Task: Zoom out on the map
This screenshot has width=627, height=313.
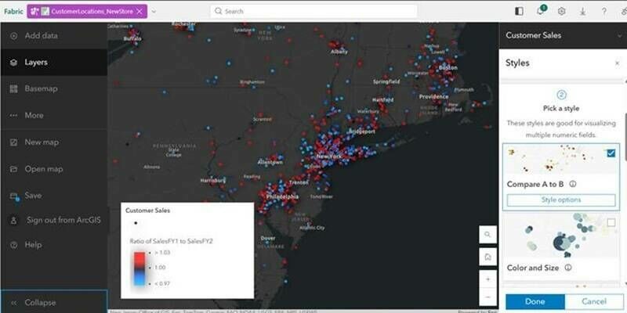Action: click(x=487, y=297)
